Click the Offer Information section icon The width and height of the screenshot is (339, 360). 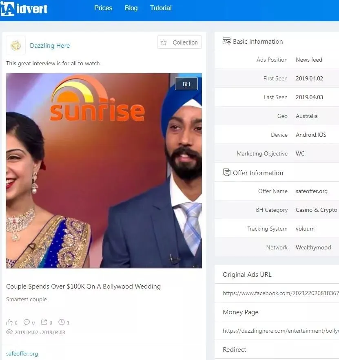(227, 172)
